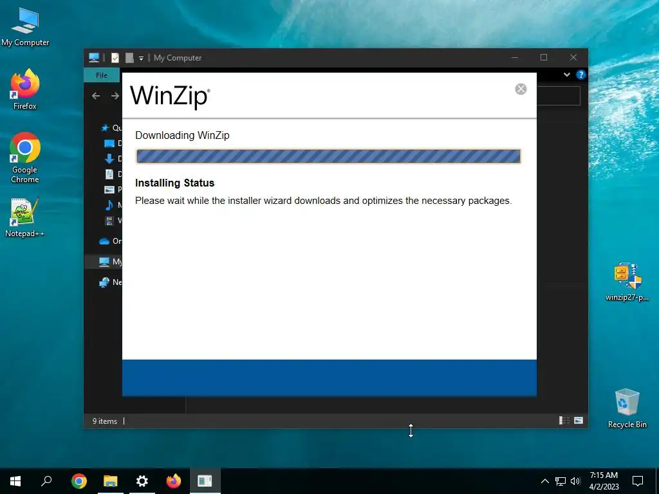Click the WinZip download progress bar

tap(328, 156)
